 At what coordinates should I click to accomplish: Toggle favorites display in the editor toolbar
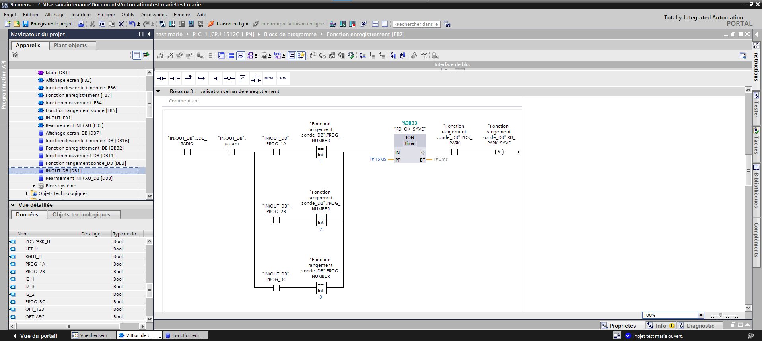tap(301, 56)
